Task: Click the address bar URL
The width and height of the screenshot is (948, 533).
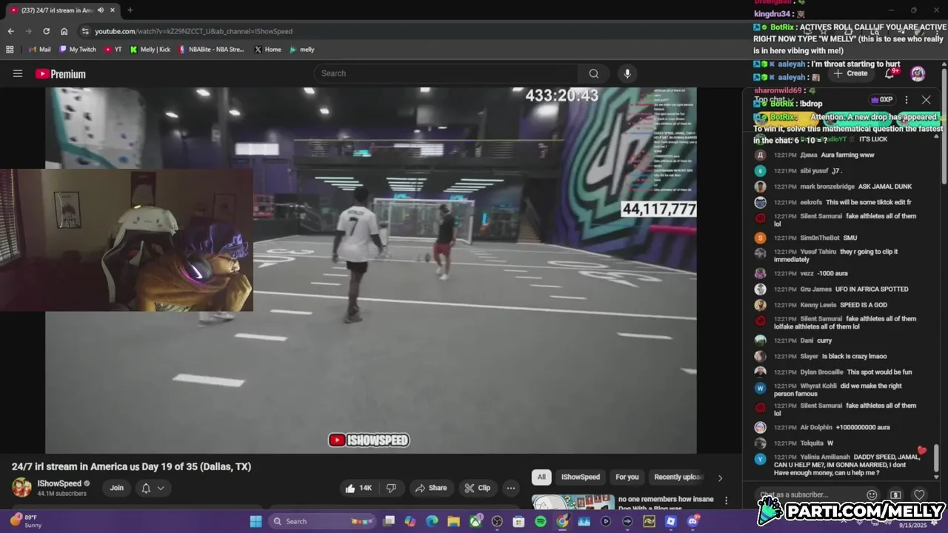Action: pyautogui.click(x=193, y=31)
